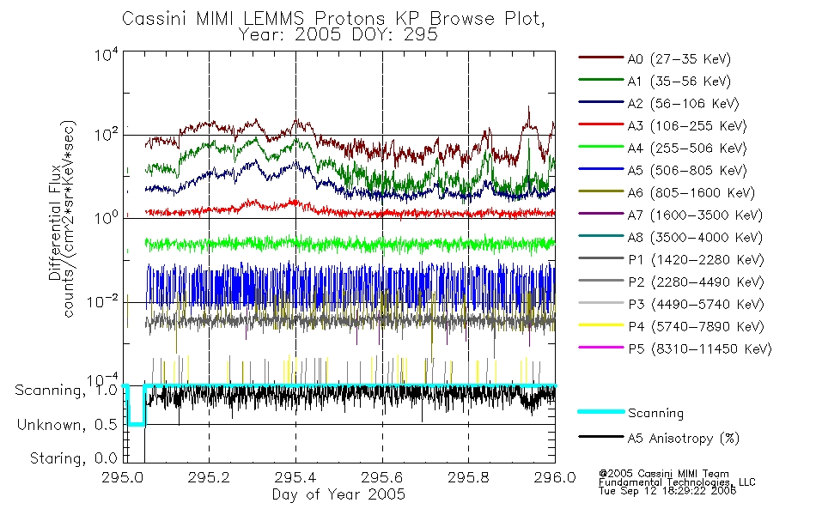This screenshot has width=816, height=515.
Task: Click the cyan Scanning legend line
Action: point(600,411)
